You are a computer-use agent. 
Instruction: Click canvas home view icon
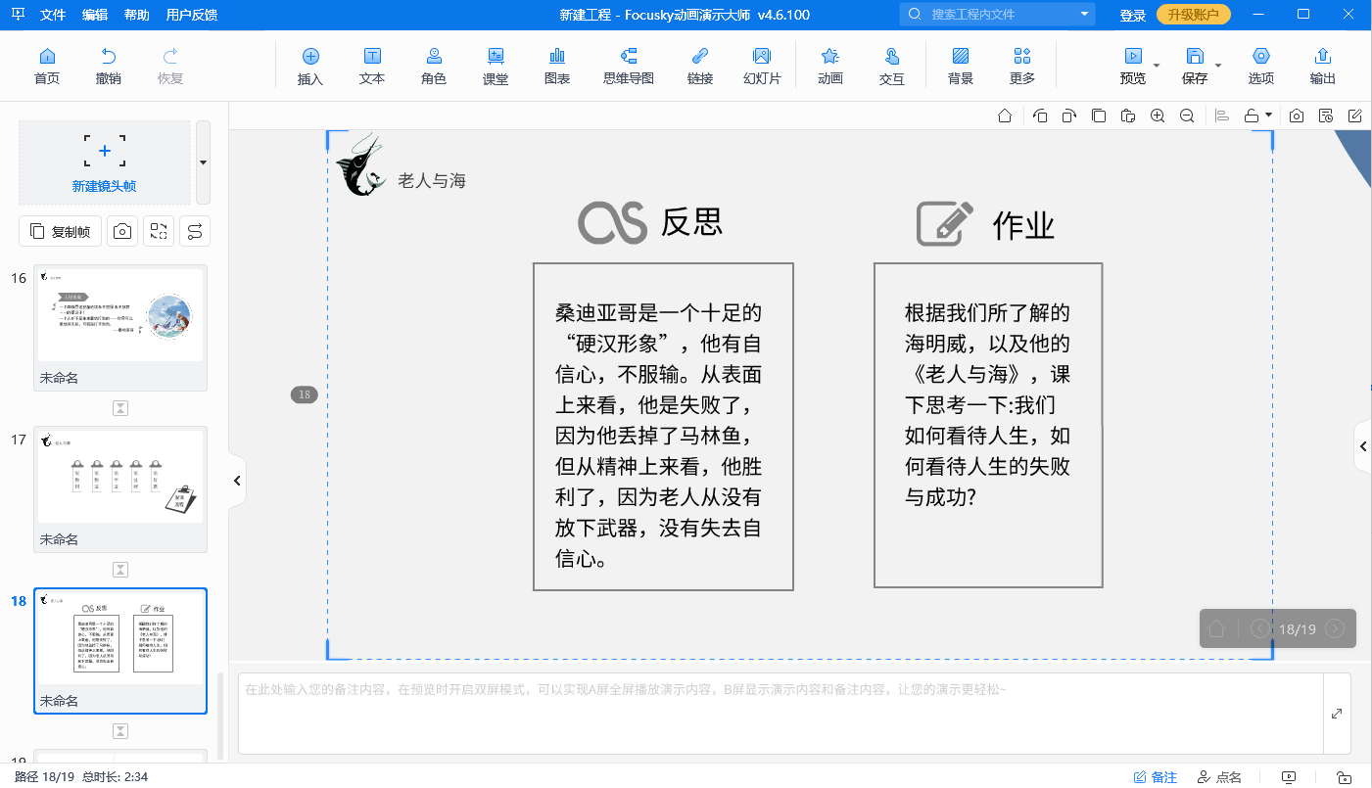pyautogui.click(x=1005, y=116)
